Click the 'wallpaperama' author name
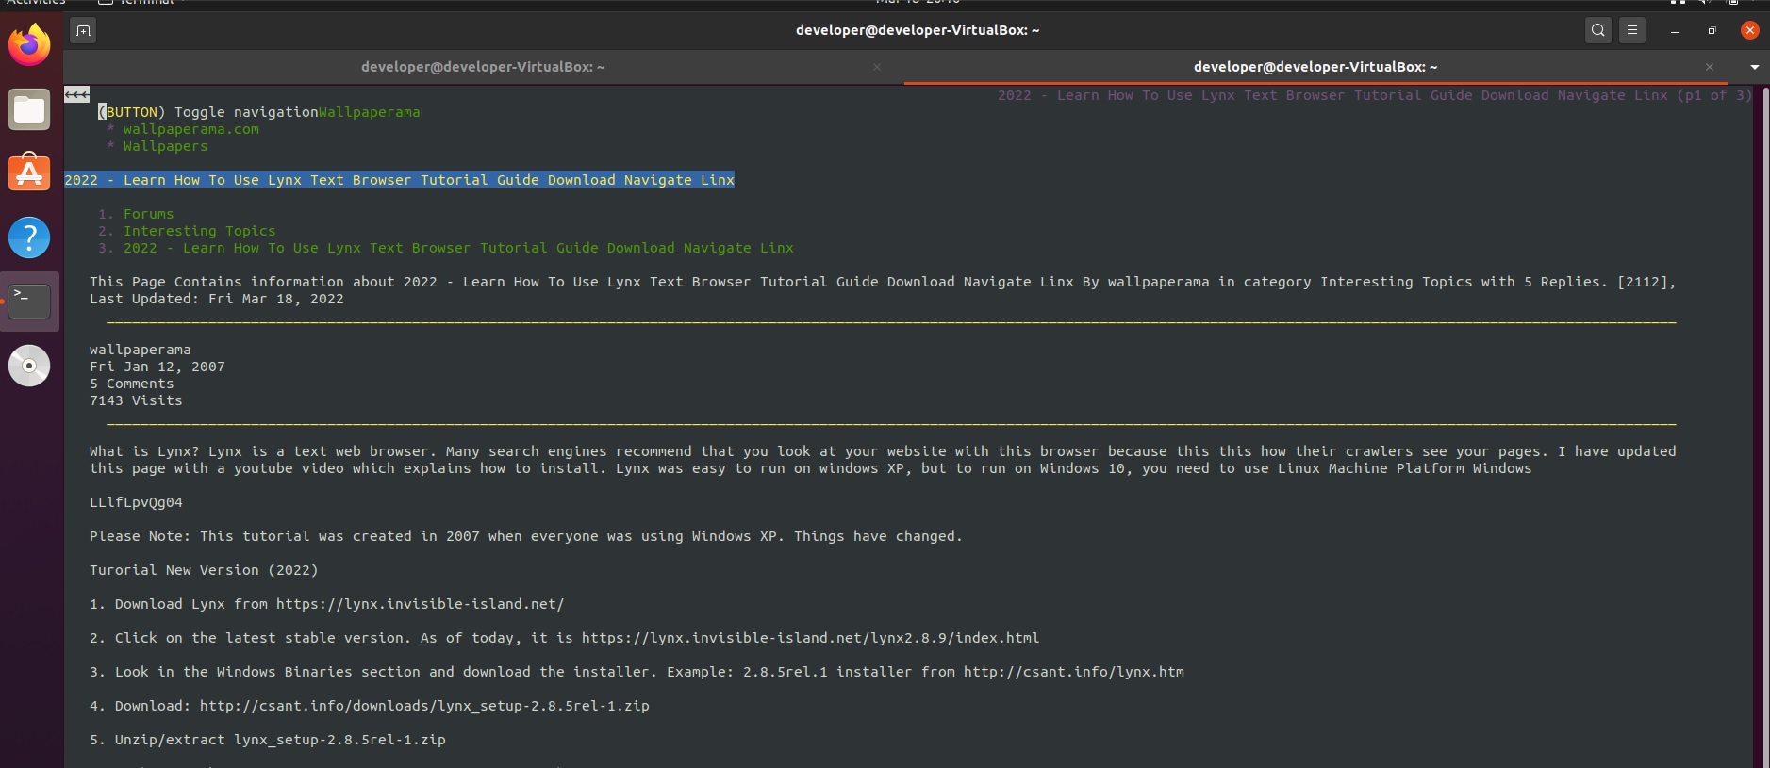The height and width of the screenshot is (768, 1770). click(141, 350)
